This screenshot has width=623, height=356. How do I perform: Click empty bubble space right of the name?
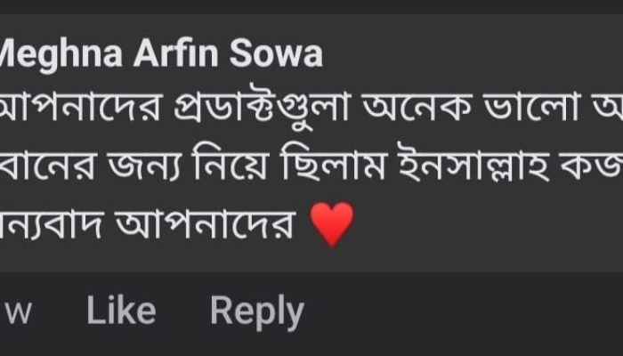(472, 56)
